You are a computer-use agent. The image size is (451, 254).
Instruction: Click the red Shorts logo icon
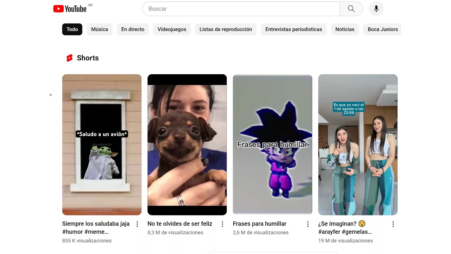69,58
